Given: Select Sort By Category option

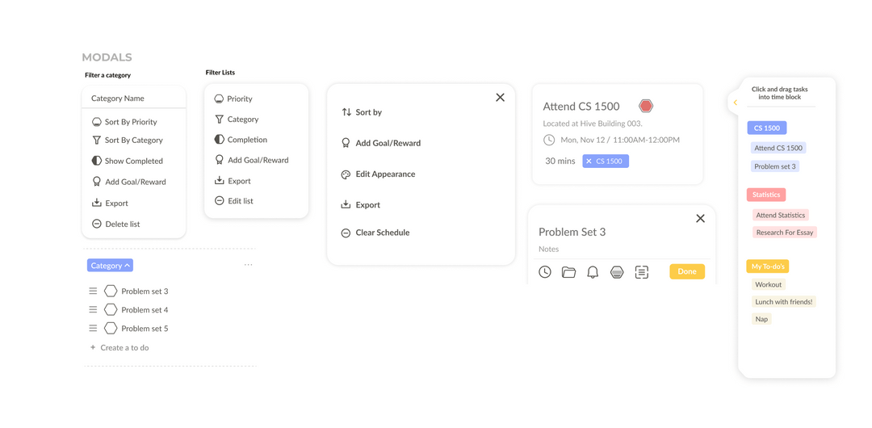Looking at the screenshot, I should tap(128, 141).
